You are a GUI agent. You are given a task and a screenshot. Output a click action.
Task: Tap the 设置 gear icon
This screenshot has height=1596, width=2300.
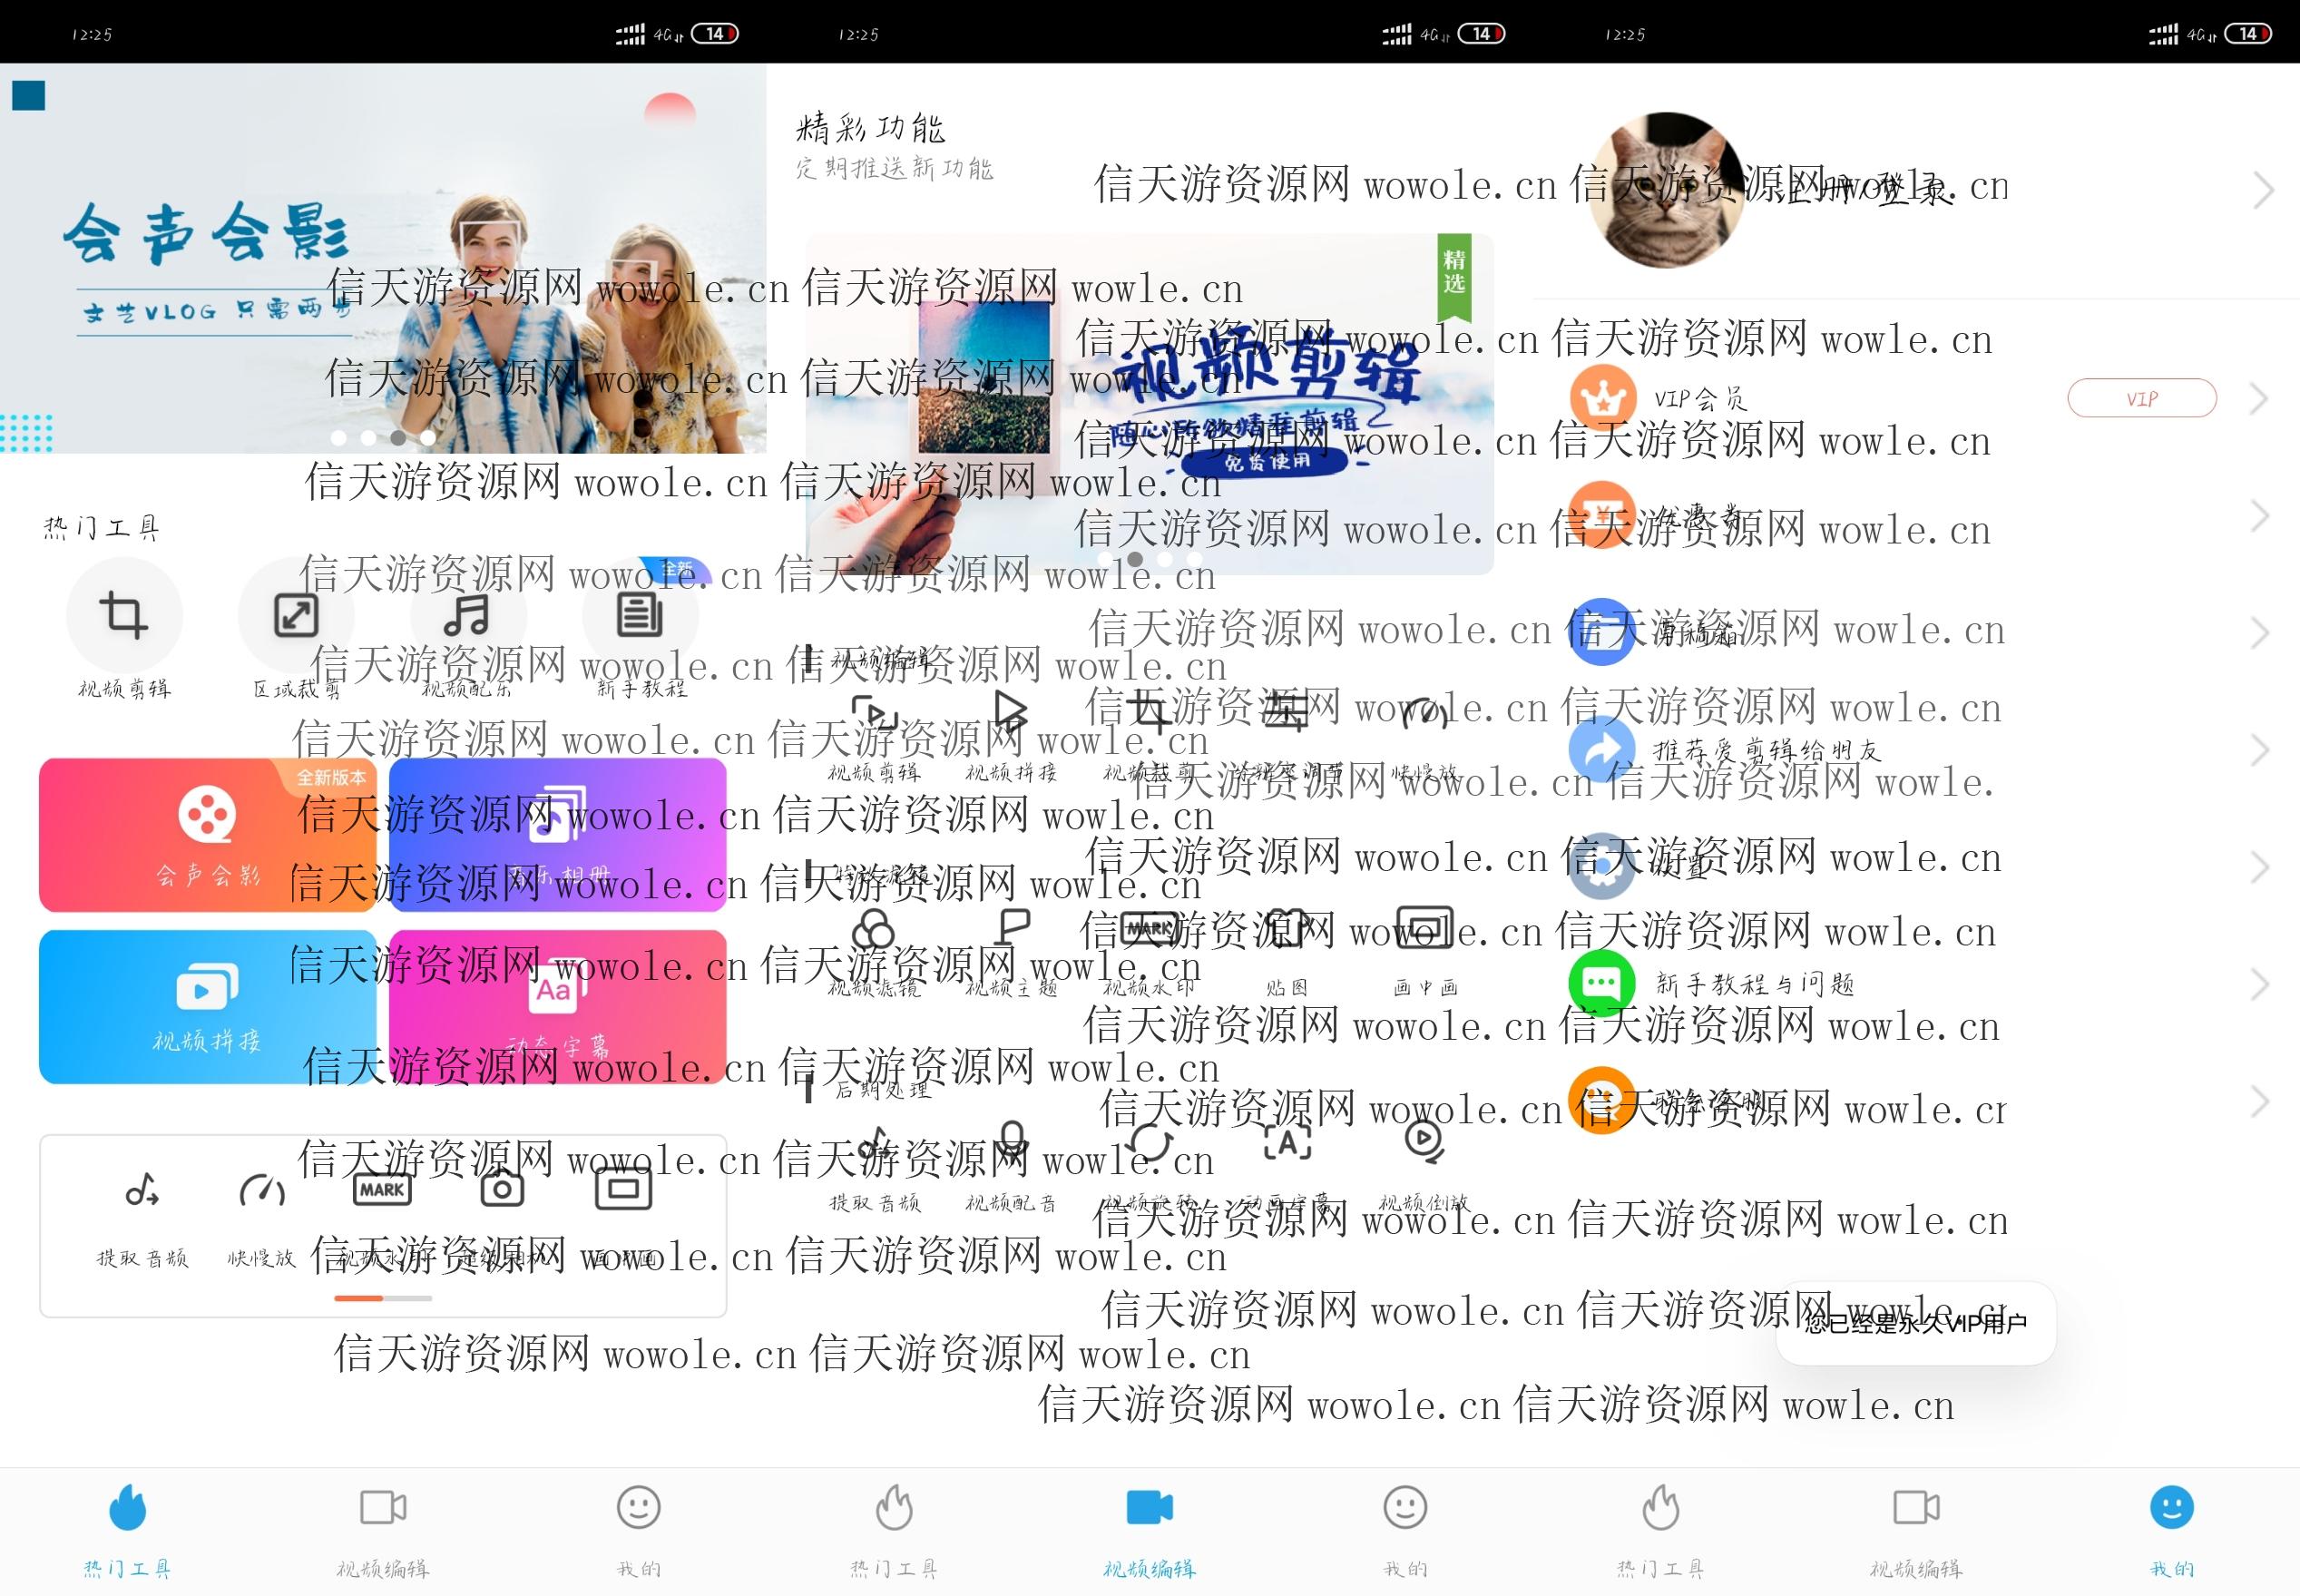(1602, 866)
